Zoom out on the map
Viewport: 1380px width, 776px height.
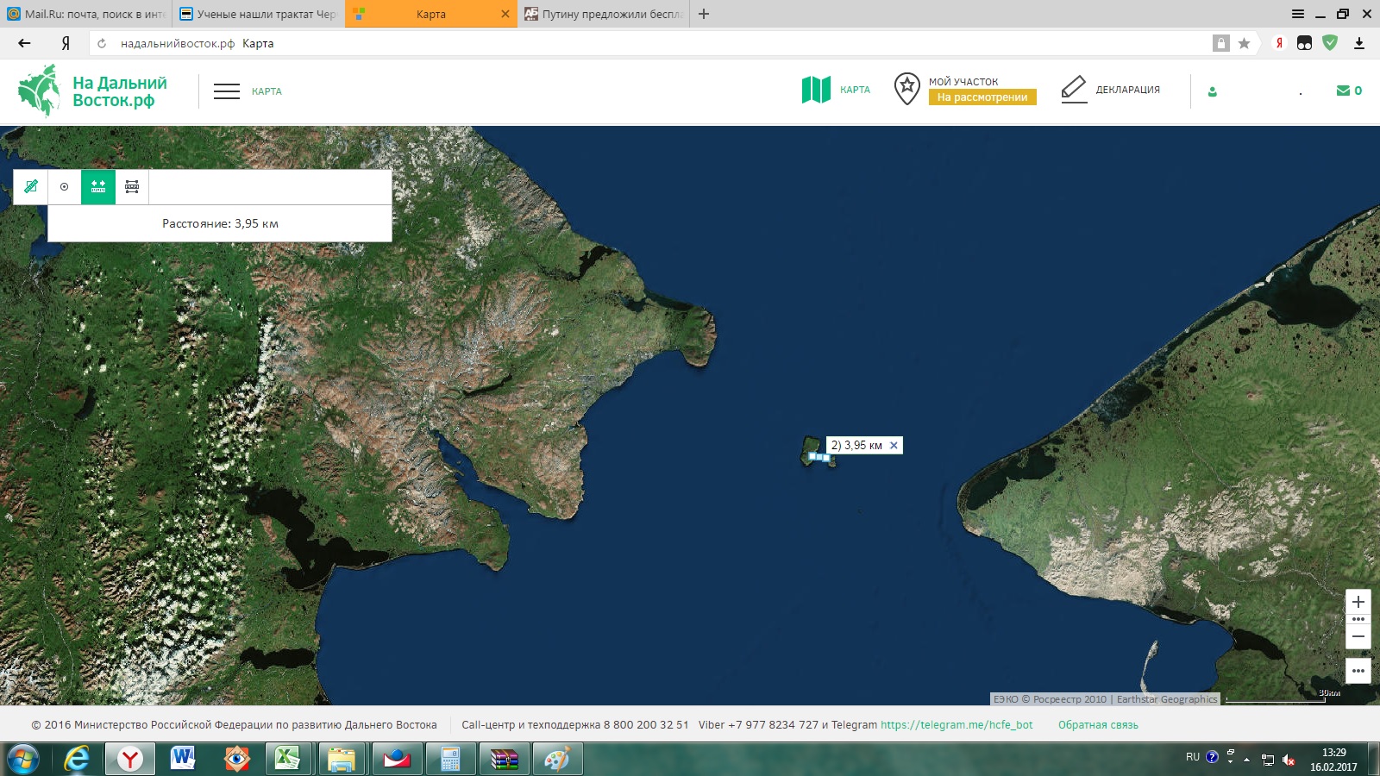[x=1358, y=637]
